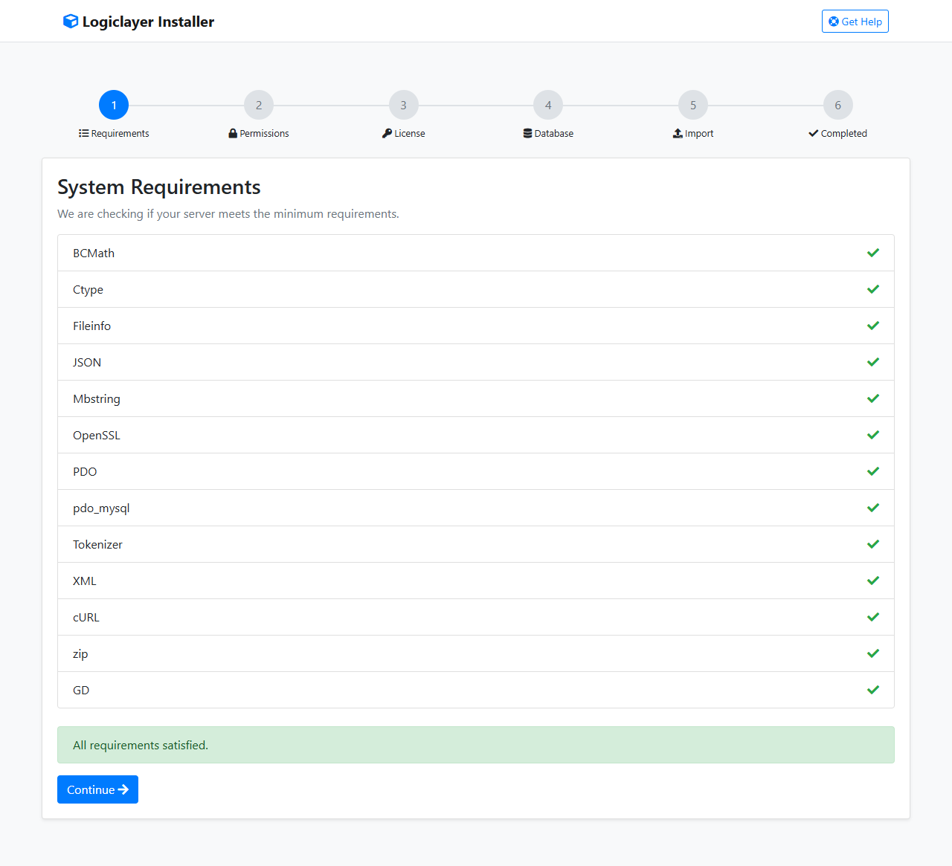Click the Permissions step label
Image resolution: width=952 pixels, height=866 pixels.
pos(259,134)
